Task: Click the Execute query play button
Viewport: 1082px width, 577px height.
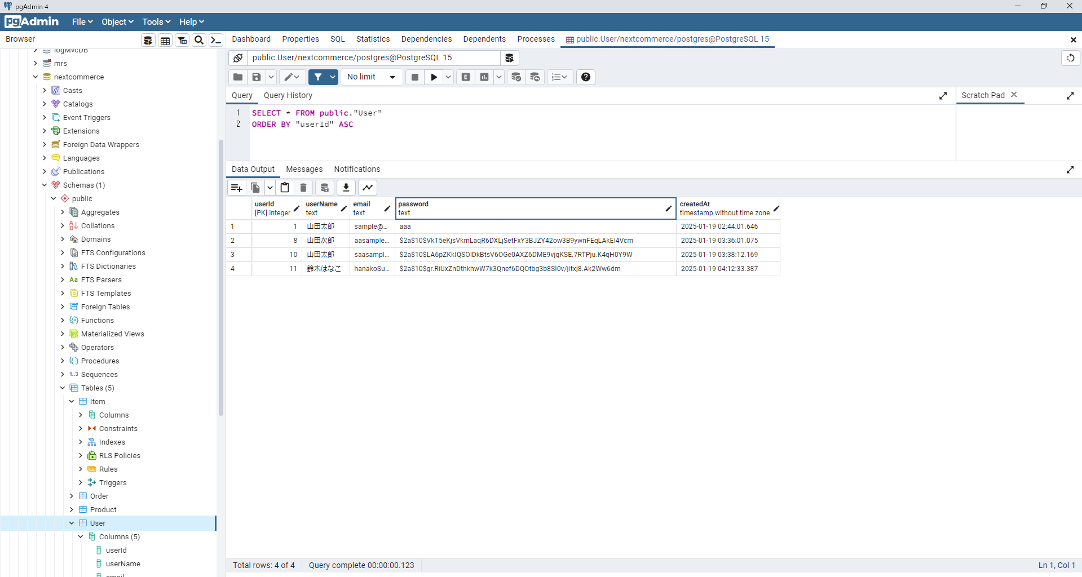Action: [434, 77]
